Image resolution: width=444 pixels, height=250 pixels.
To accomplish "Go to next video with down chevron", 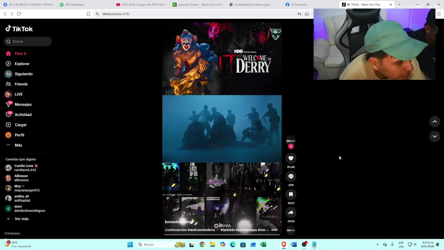I will (x=435, y=136).
